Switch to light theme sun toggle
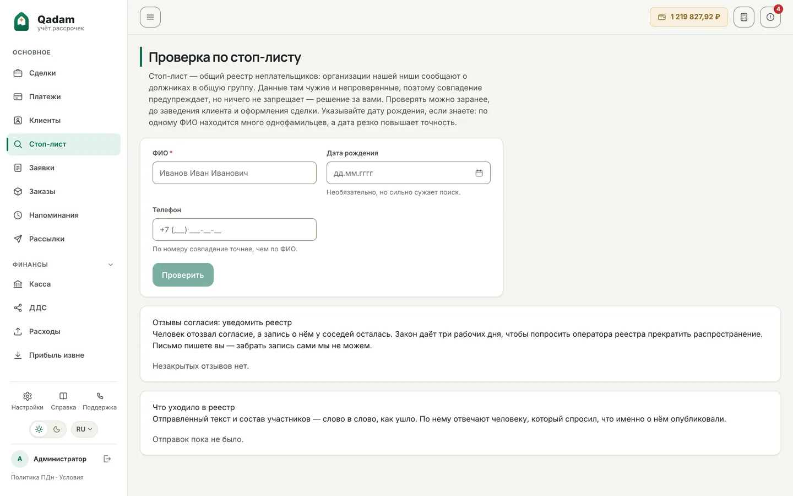793x496 pixels. pos(39,429)
